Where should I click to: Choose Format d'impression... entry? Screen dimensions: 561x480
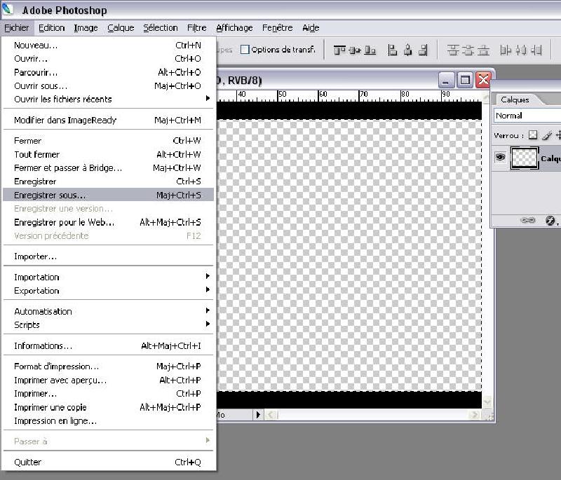(108, 366)
